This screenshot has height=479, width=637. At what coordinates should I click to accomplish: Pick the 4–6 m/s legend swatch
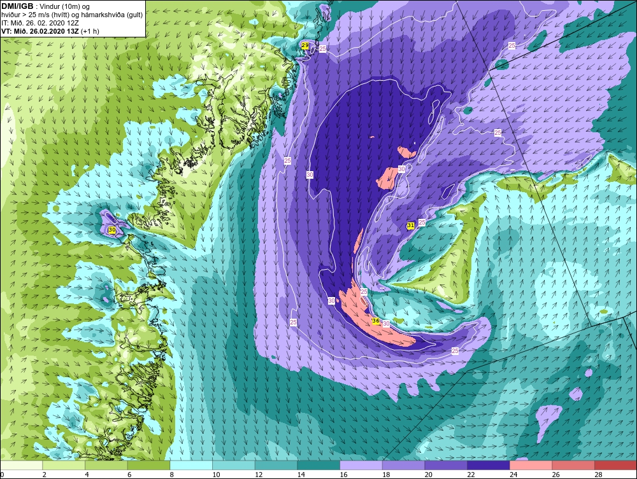[106, 465]
